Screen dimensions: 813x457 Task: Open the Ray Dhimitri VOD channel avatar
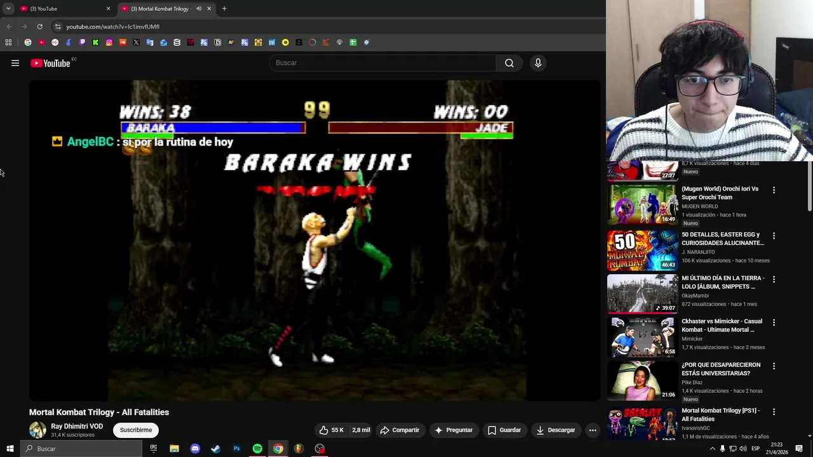(x=37, y=430)
